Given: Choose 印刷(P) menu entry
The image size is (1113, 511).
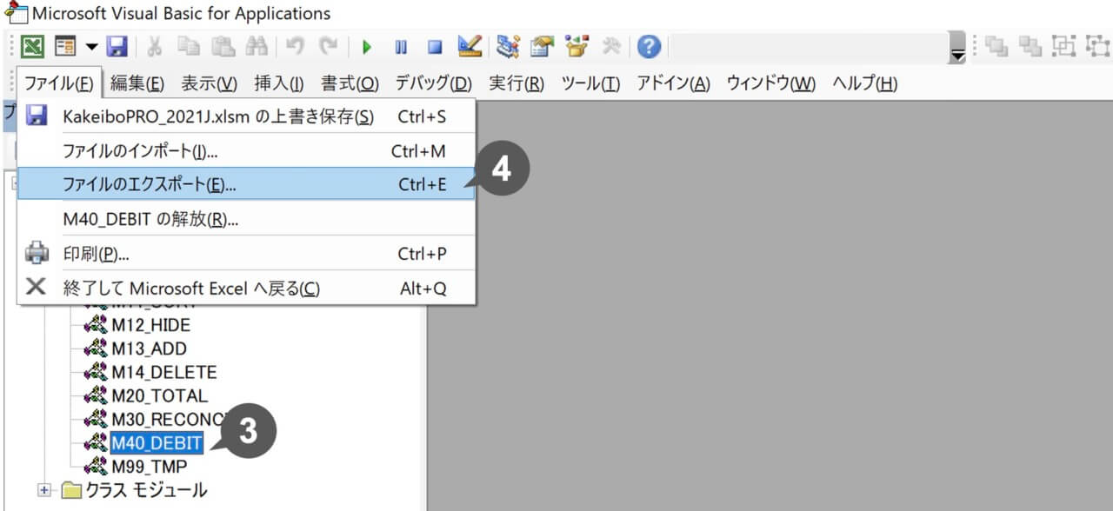Looking at the screenshot, I should pos(247,254).
